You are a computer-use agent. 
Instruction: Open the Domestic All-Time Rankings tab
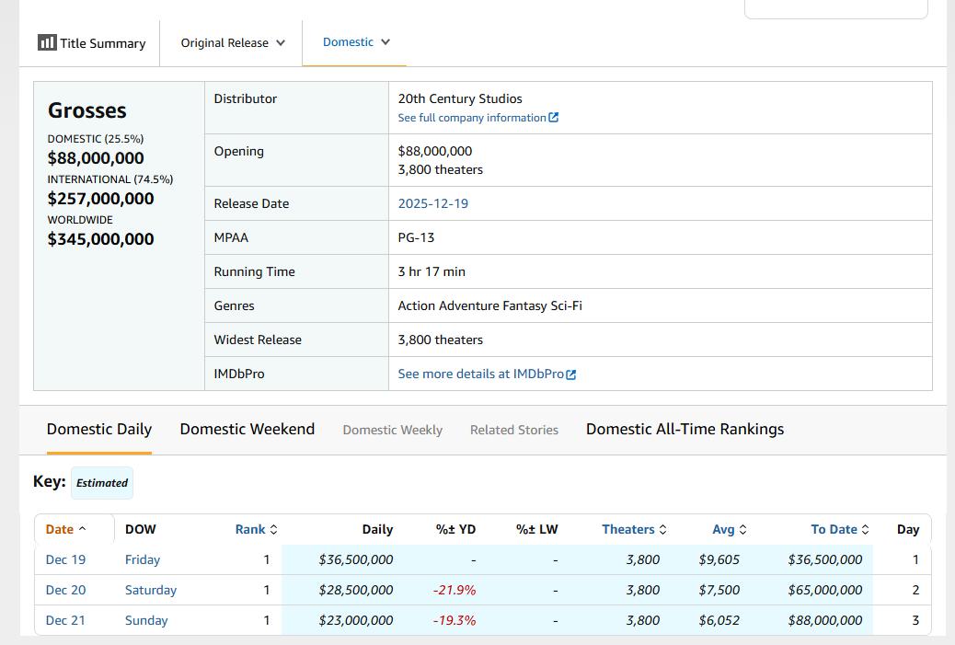tap(685, 429)
